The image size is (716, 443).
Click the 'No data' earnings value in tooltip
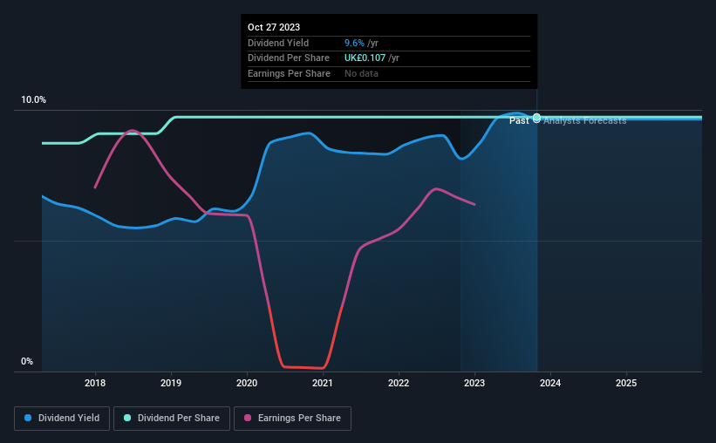click(361, 73)
